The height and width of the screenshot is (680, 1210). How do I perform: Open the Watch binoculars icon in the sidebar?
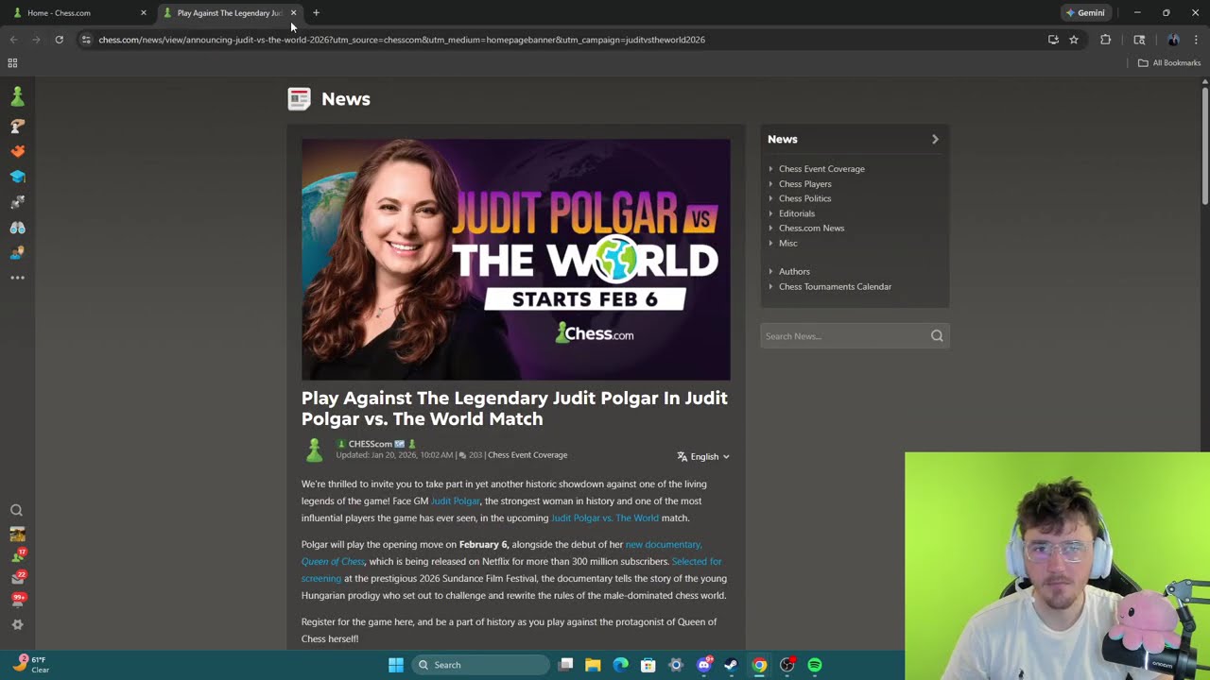click(17, 228)
